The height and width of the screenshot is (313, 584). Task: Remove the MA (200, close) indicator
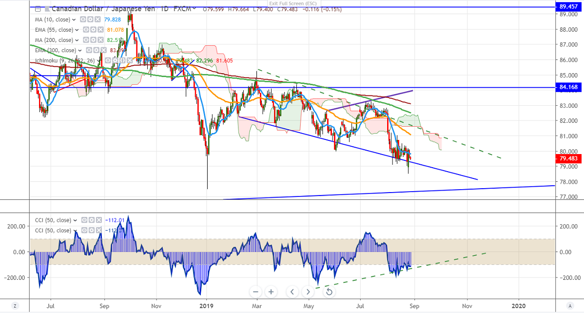pyautogui.click(x=100, y=40)
